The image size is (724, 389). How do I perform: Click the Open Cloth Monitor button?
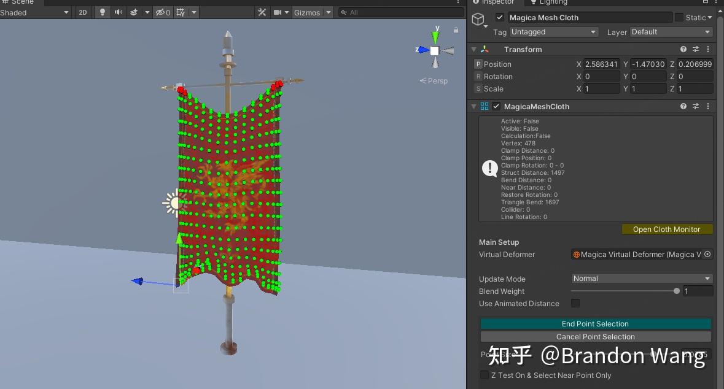point(667,229)
